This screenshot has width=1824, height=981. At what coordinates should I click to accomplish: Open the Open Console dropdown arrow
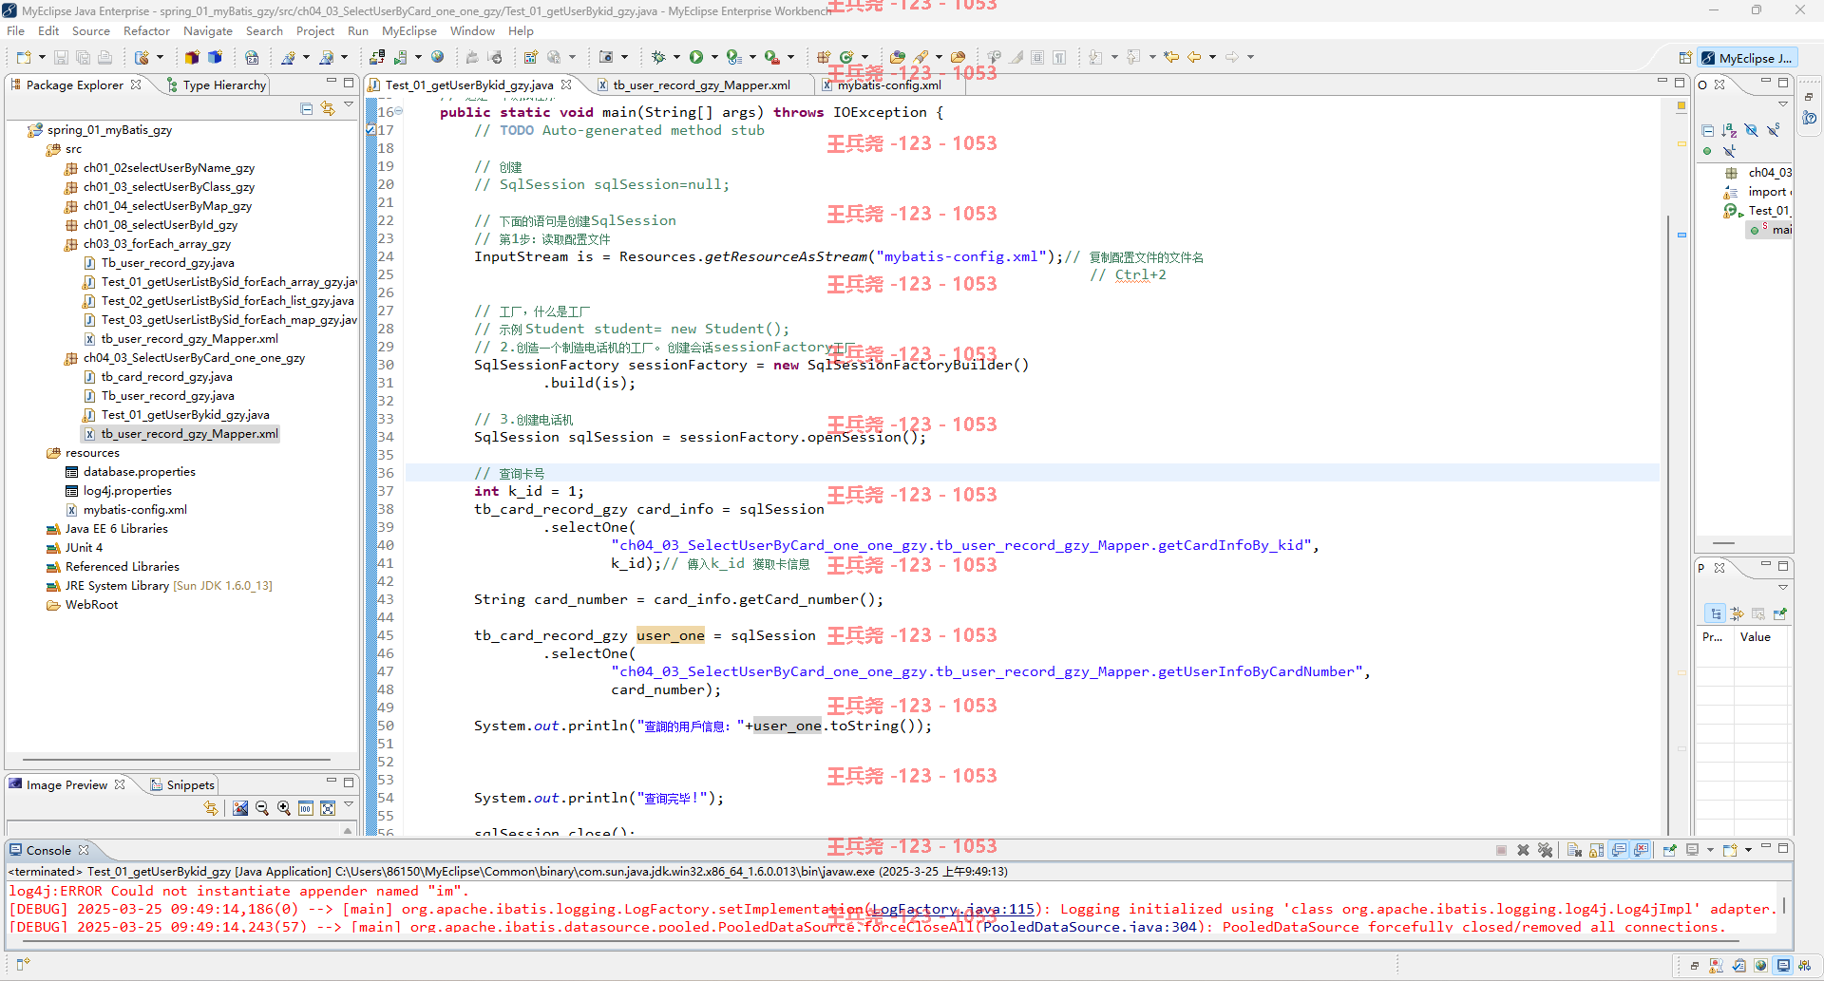tap(1748, 850)
